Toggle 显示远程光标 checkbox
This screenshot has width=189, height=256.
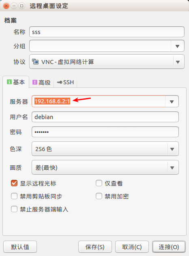14,183
